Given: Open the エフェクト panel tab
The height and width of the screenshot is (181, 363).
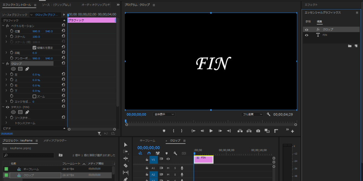Looking at the screenshot, I should 311,5.
